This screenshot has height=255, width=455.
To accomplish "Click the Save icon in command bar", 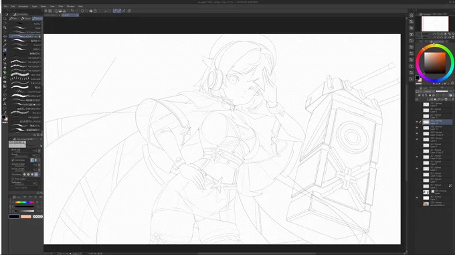I will pos(64,11).
